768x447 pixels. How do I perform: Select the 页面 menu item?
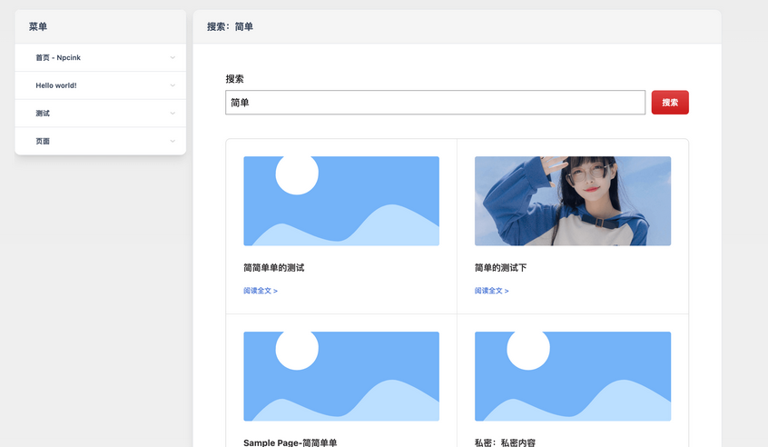[43, 142]
